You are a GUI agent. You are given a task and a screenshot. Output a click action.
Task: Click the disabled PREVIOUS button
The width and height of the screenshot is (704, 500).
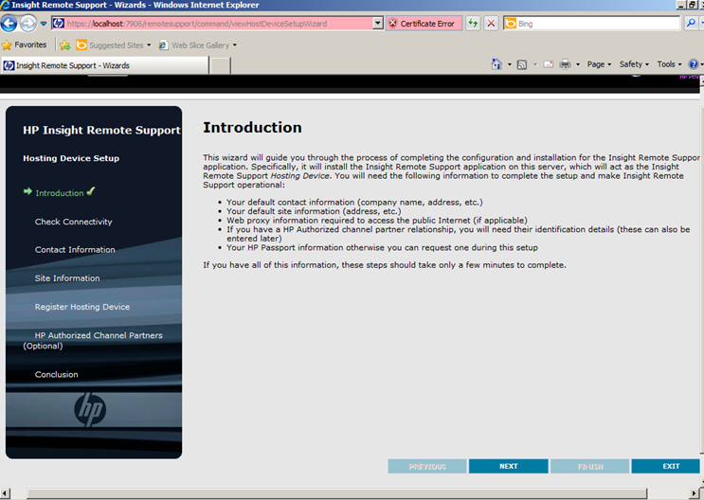(427, 466)
